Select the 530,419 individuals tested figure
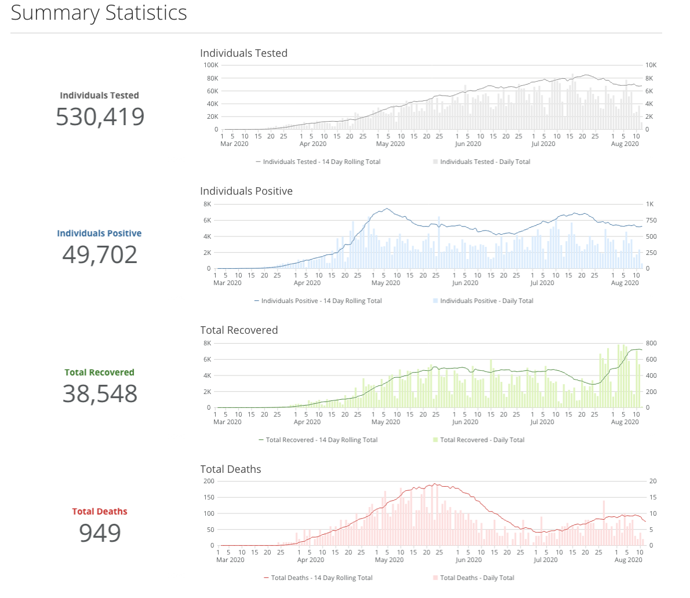This screenshot has width=690, height=598. coord(100,117)
